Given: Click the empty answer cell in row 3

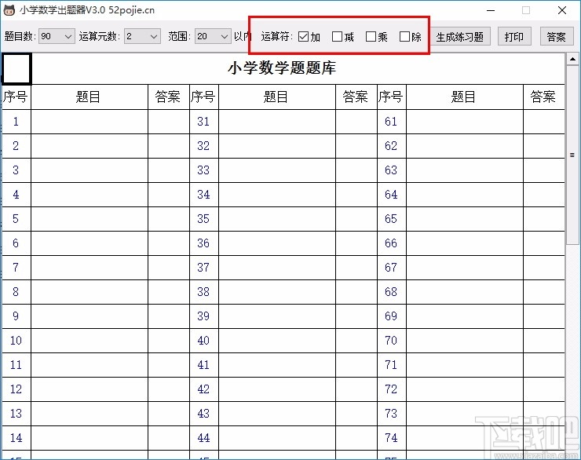Looking at the screenshot, I should [x=169, y=170].
